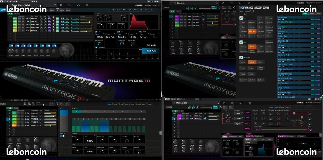
Task: Add a part on row 6 in FEG/AEG view
Action: [14, 34]
